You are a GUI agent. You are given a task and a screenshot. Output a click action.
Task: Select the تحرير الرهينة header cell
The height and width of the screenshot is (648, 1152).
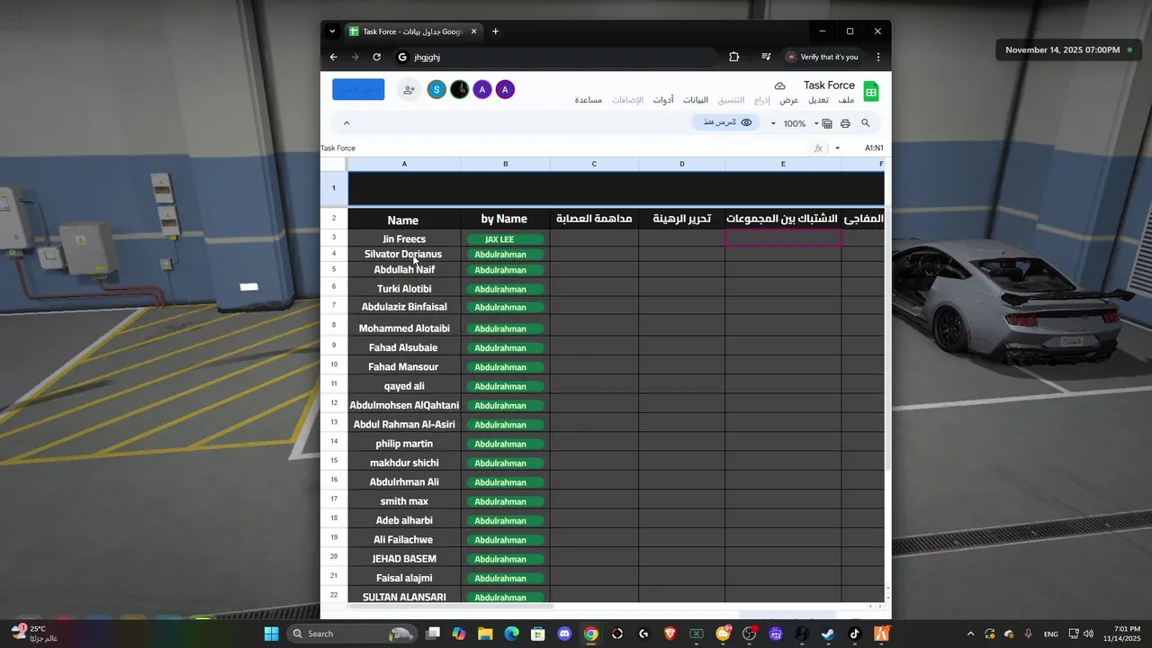click(x=681, y=219)
